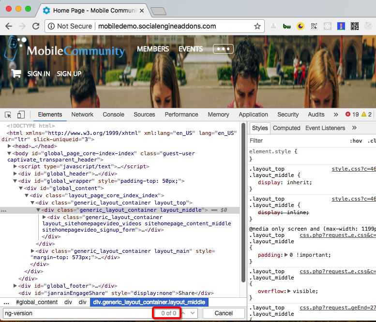The width and height of the screenshot is (376, 322).
Task: Collapse the selected layout_middle node
Action: pos(38,210)
